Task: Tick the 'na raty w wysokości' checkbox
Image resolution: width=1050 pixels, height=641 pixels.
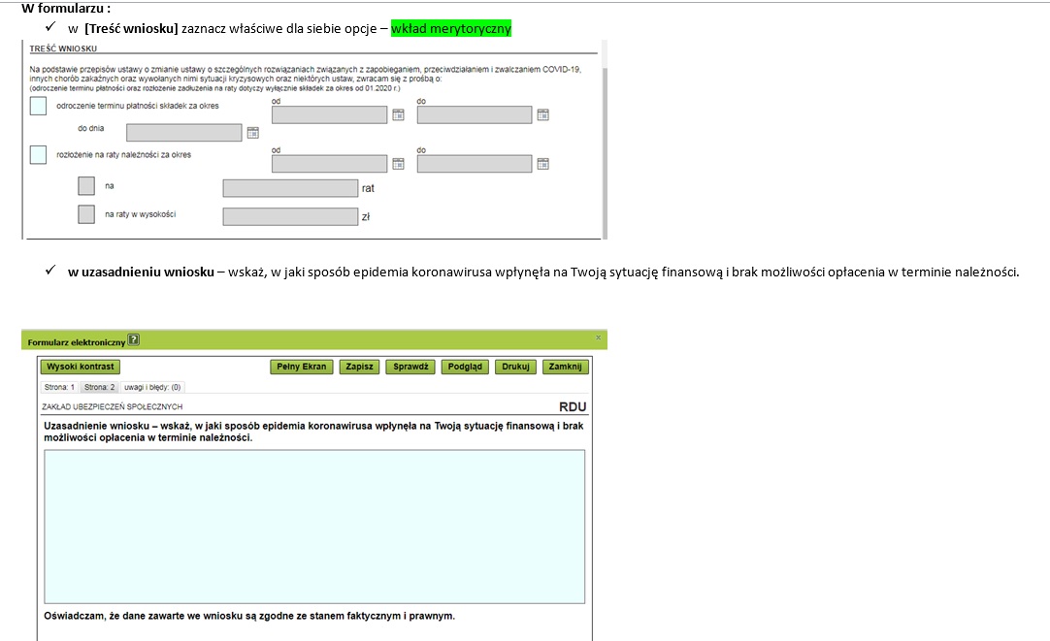Action: pos(86,214)
